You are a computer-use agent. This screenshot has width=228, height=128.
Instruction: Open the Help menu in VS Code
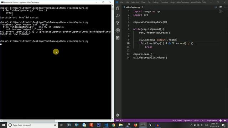coord(172,2)
